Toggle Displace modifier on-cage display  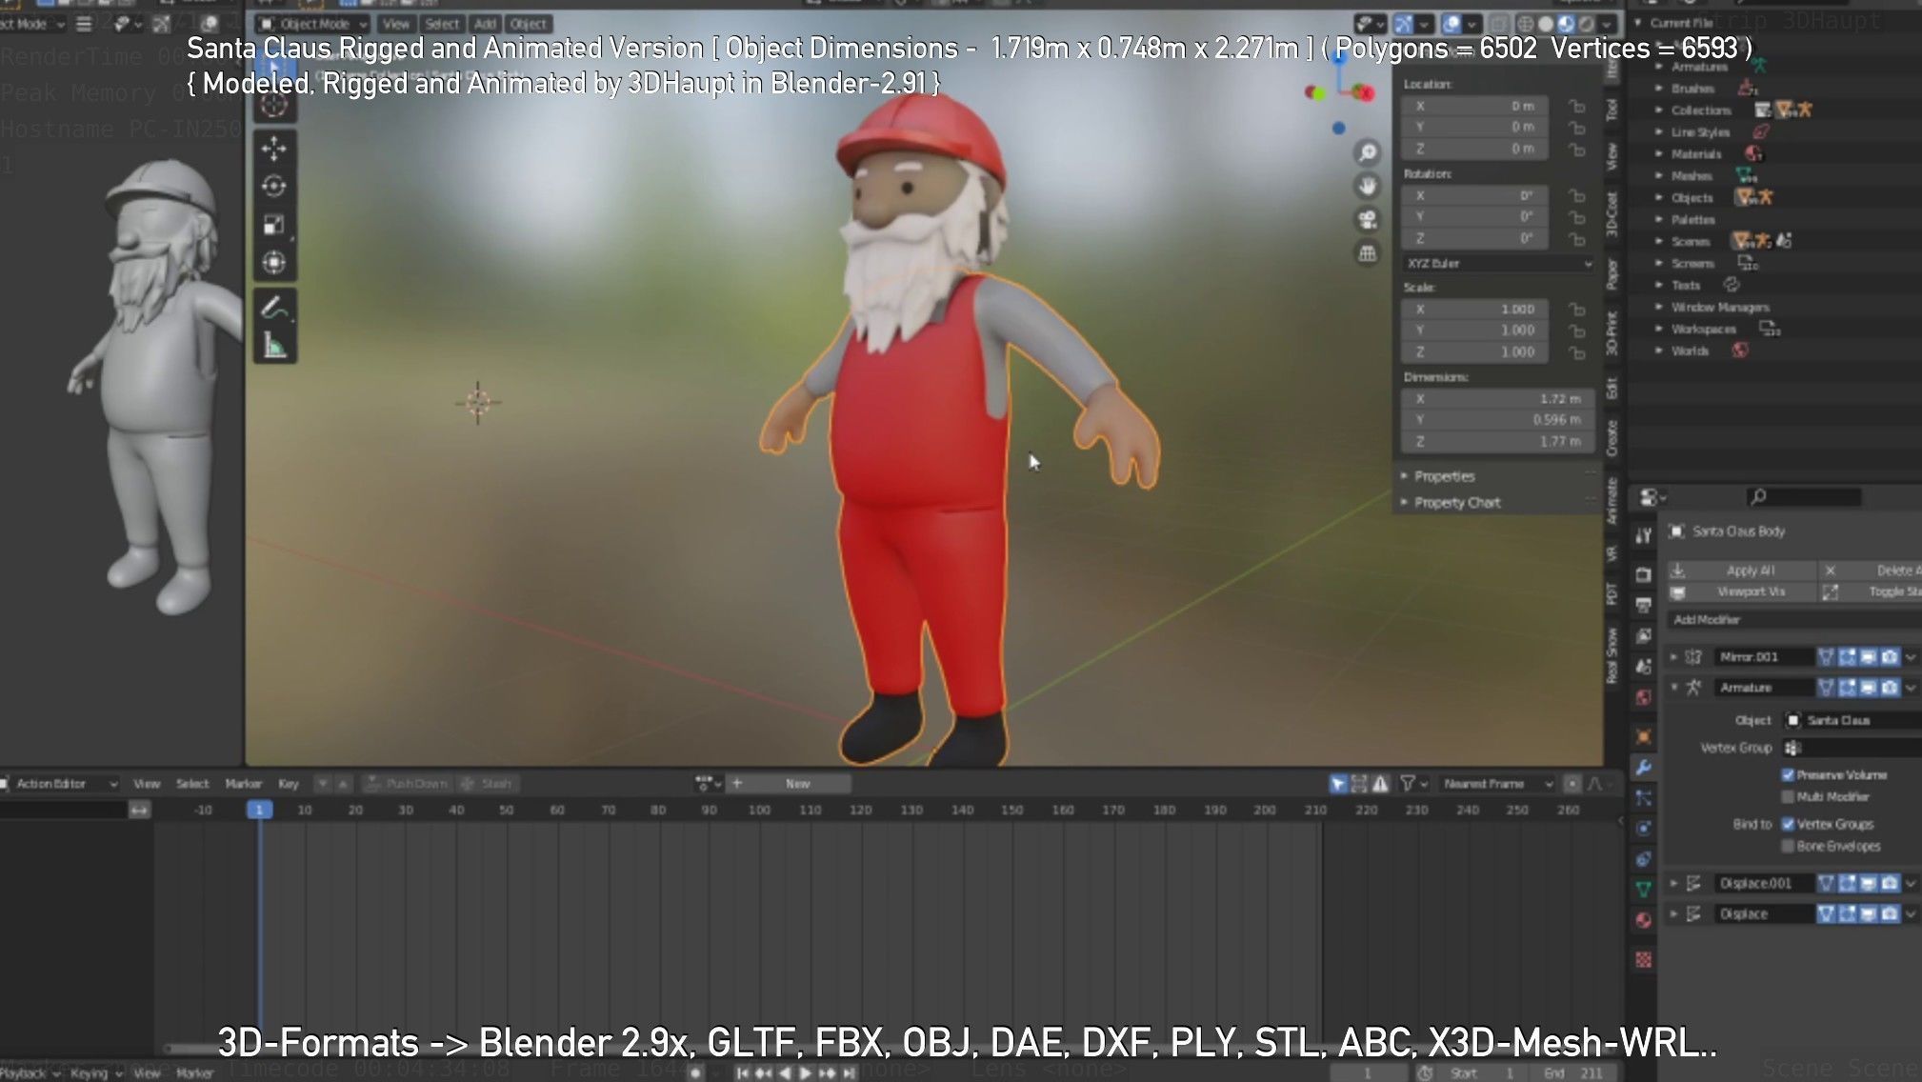1827,913
